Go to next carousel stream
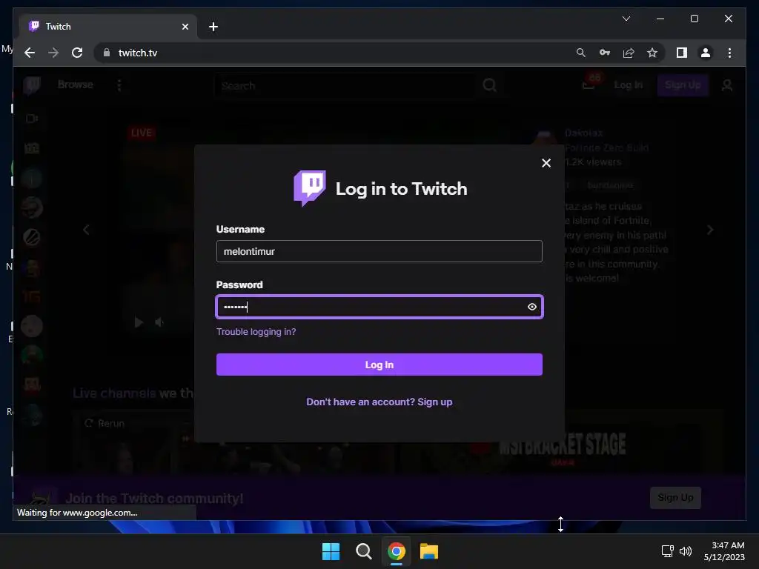This screenshot has width=759, height=569. coord(709,230)
